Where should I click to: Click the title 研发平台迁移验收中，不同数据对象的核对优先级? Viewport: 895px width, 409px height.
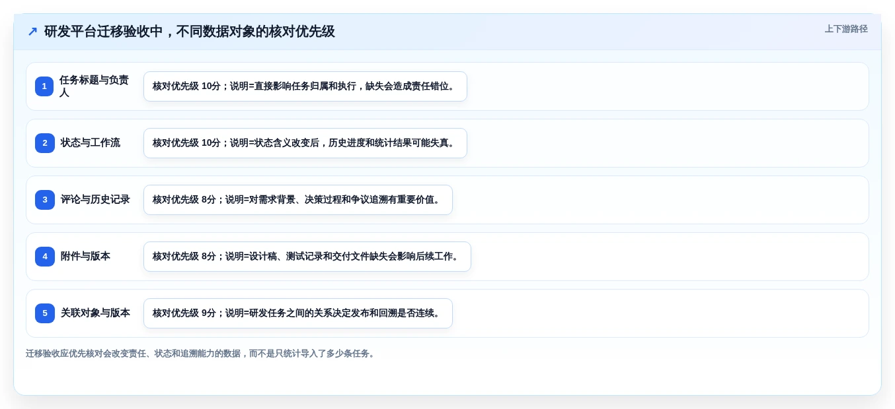(189, 32)
